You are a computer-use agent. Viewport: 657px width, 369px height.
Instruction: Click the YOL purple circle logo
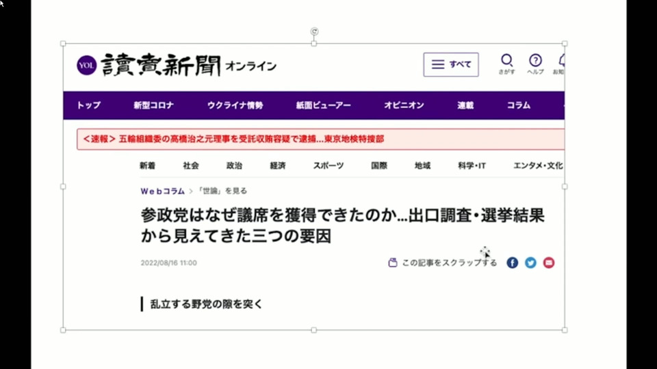coord(86,66)
